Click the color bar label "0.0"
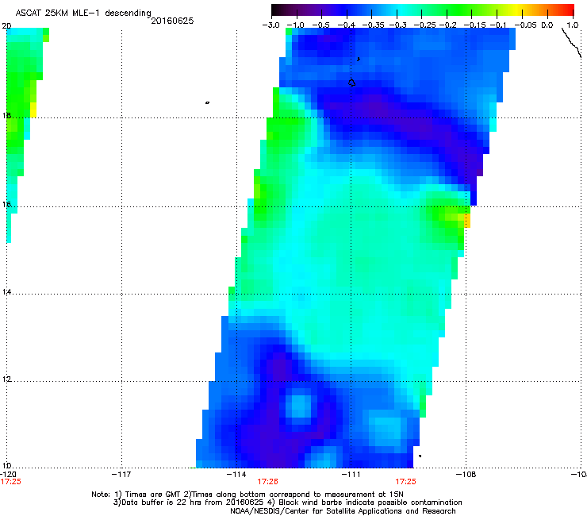The width and height of the screenshot is (587, 516). pos(547,25)
